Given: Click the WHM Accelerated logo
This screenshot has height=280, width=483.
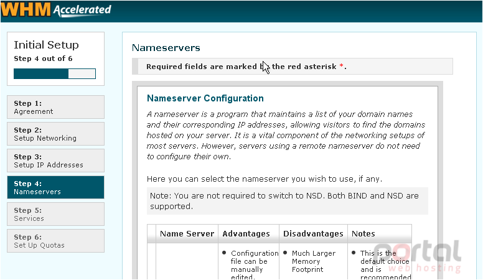Looking at the screenshot, I should (56, 9).
